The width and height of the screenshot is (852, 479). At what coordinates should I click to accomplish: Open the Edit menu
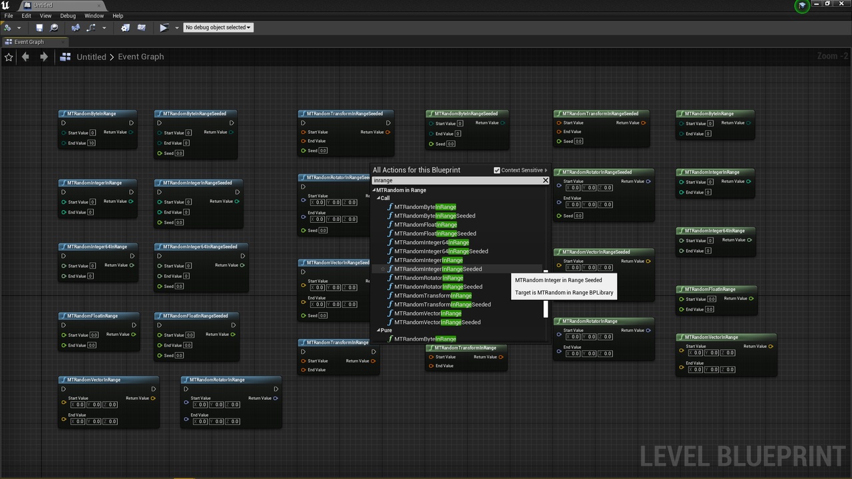(27, 16)
